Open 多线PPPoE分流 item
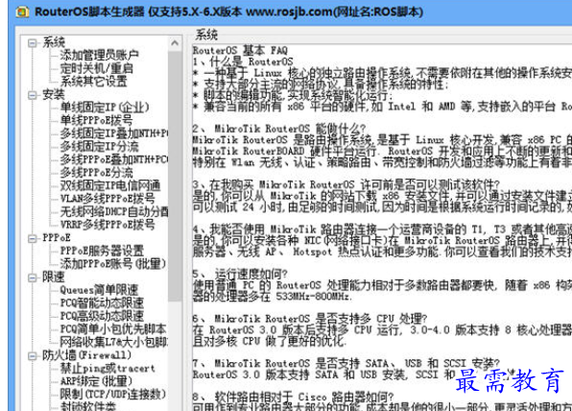Screen dimensions: 572x411 (x=96, y=172)
